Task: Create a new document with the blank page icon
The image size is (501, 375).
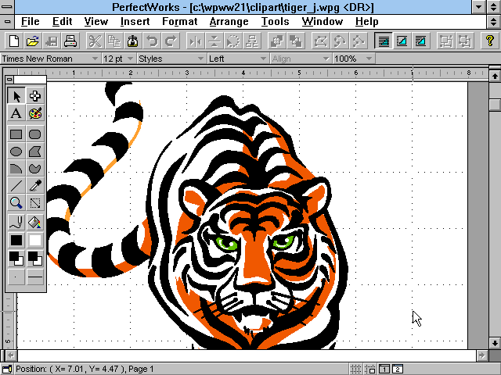Action: [x=14, y=41]
